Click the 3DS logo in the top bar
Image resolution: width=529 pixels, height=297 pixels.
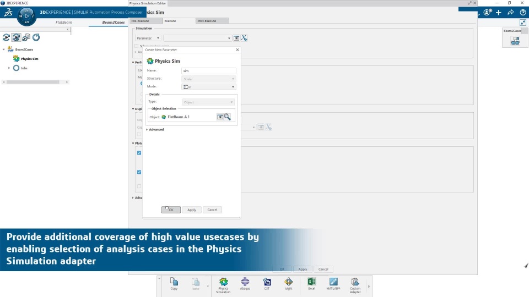8,13
